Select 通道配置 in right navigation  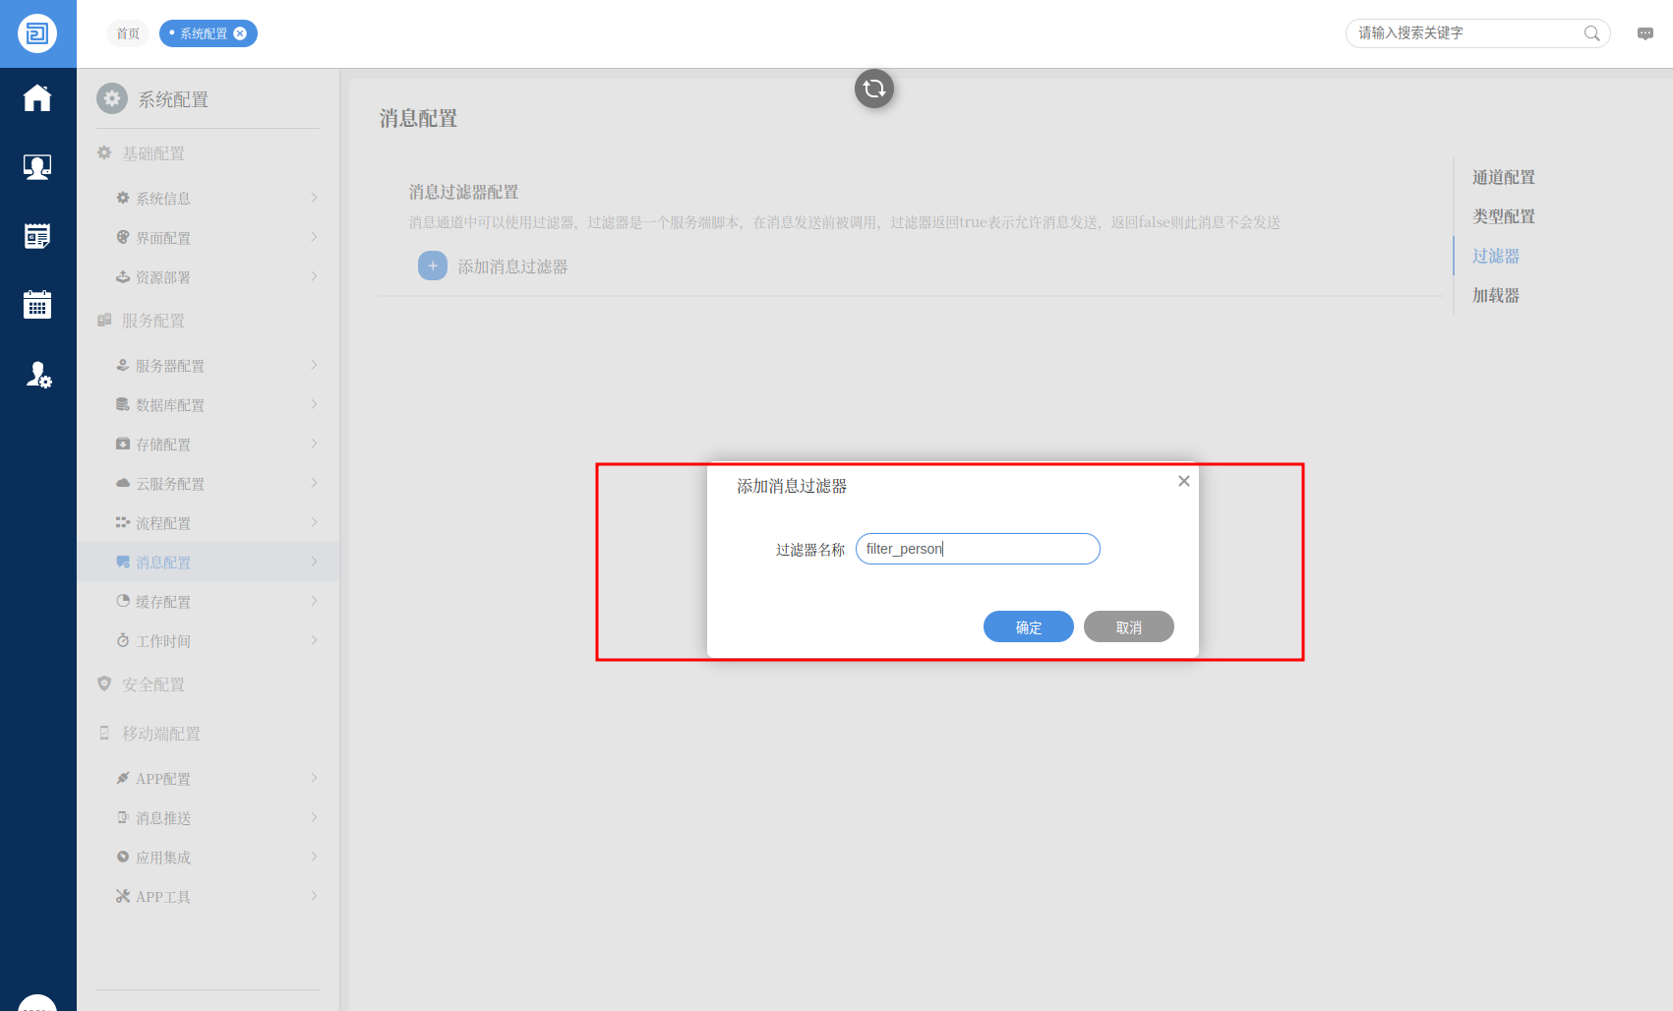pos(1503,177)
